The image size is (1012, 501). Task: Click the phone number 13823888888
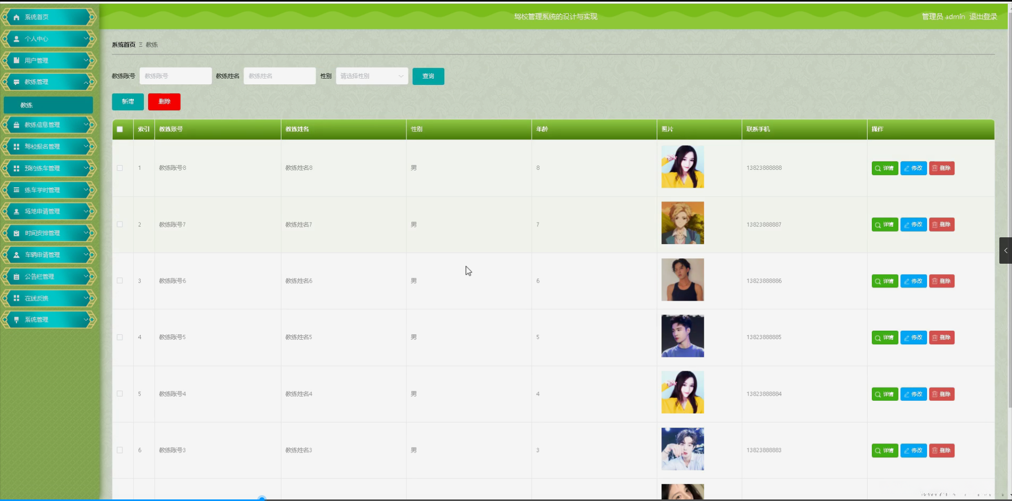(764, 168)
